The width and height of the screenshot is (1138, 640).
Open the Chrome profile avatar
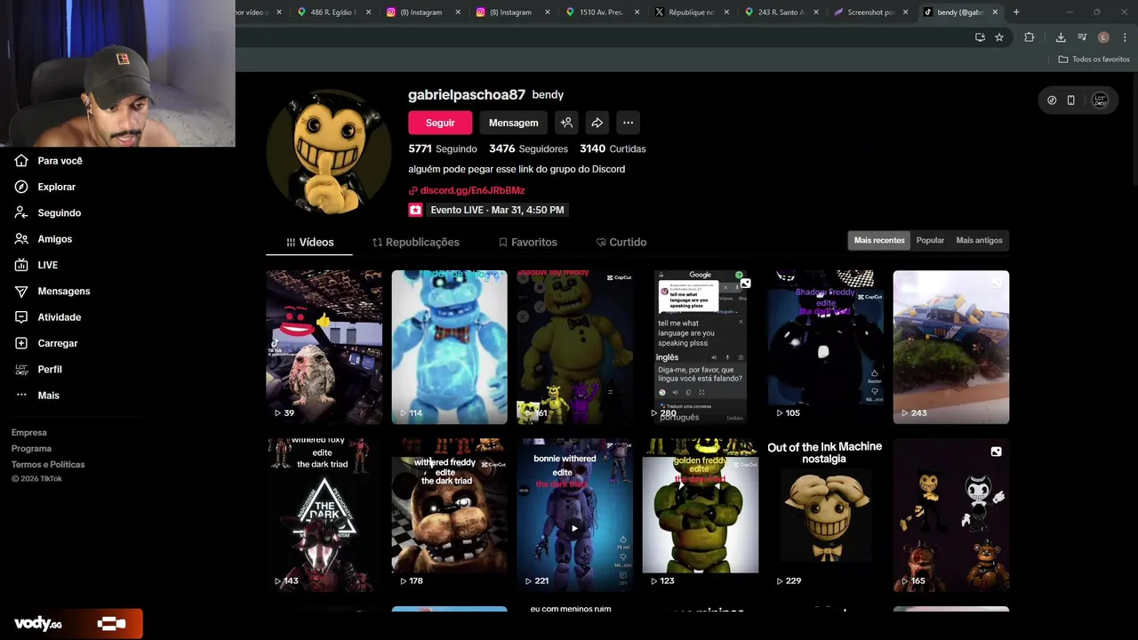(1103, 37)
